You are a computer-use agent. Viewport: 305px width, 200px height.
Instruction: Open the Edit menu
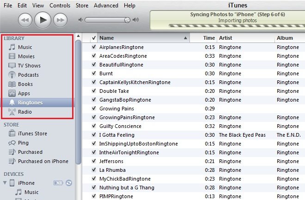tap(22, 6)
